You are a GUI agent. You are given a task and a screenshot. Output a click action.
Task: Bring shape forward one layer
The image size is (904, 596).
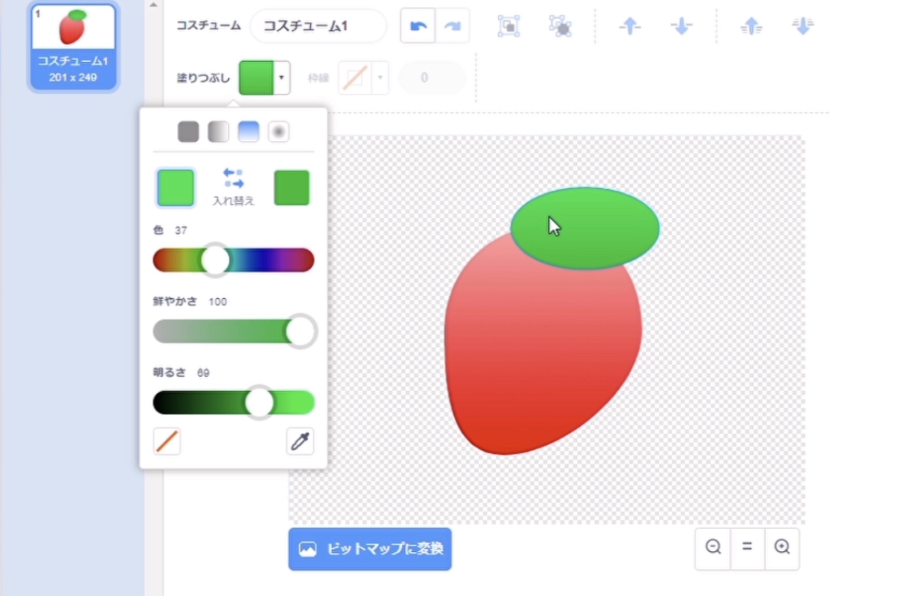pyautogui.click(x=630, y=25)
